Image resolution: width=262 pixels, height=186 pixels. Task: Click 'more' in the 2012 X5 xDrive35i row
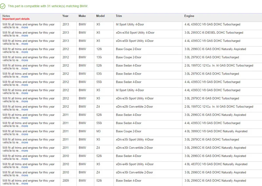coord(25,101)
